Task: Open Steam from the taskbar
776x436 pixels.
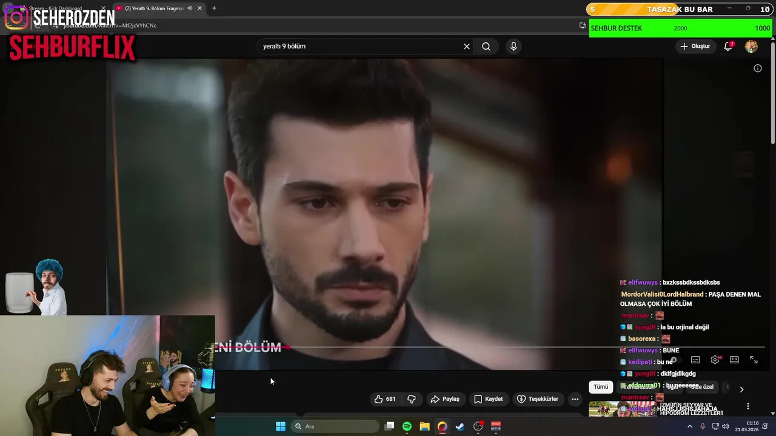Action: pyautogui.click(x=460, y=426)
